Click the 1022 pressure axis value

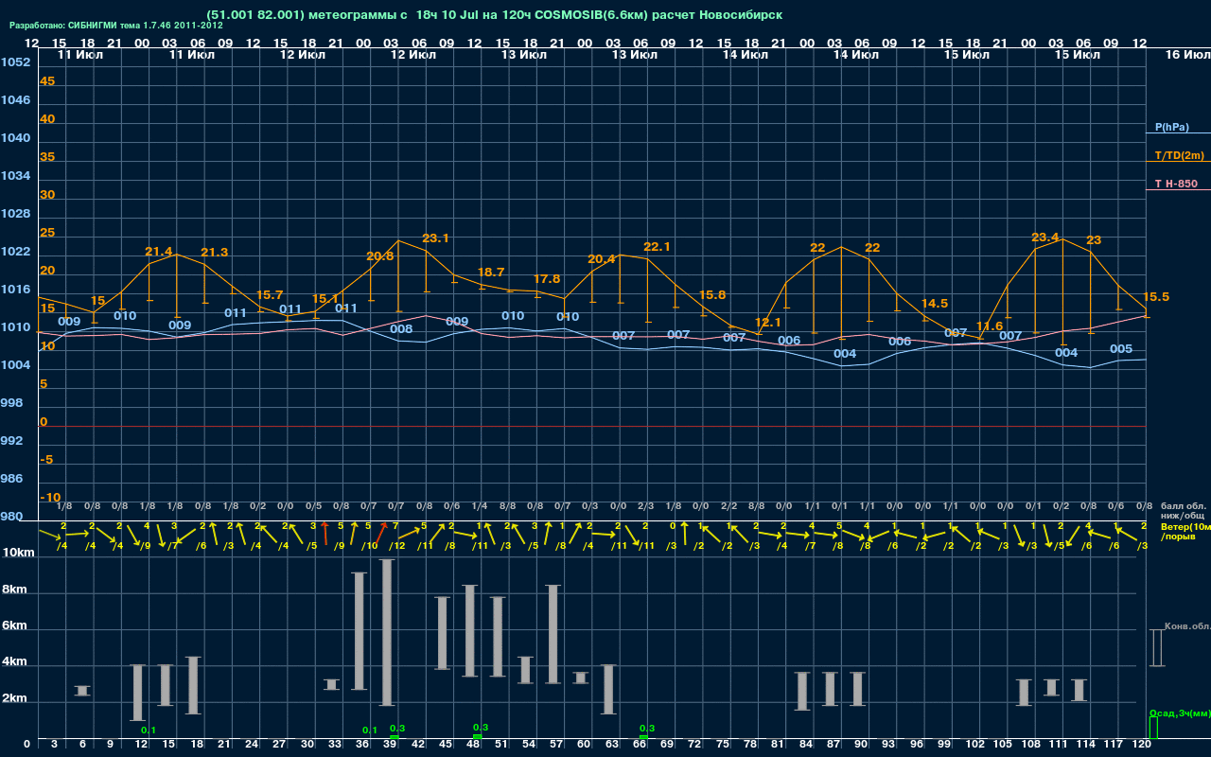tap(15, 252)
